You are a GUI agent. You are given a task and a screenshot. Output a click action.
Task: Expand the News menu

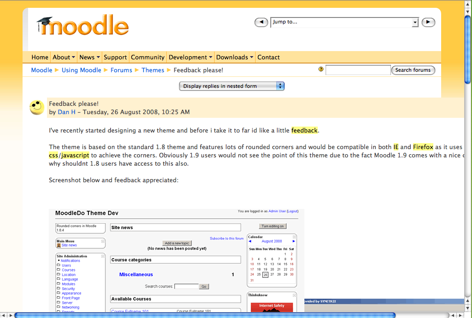click(89, 57)
